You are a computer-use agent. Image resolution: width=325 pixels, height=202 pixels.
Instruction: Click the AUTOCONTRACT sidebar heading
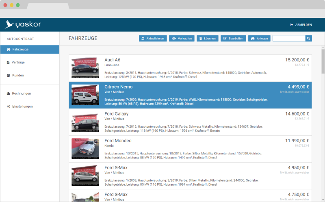[20, 39]
